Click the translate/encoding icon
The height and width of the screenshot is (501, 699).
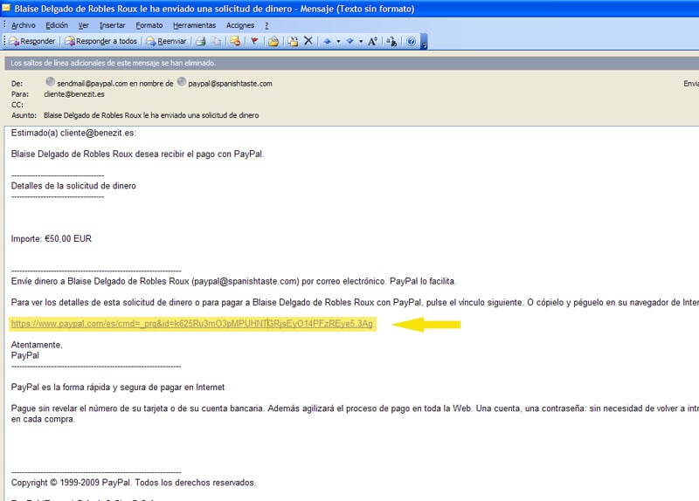click(391, 41)
